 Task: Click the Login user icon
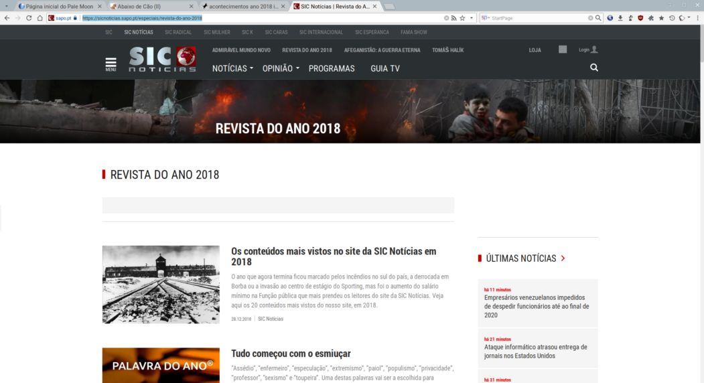tap(594, 50)
